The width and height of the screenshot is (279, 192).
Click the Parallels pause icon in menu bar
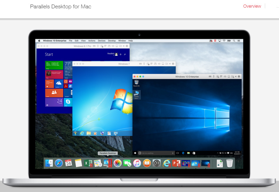215,41
